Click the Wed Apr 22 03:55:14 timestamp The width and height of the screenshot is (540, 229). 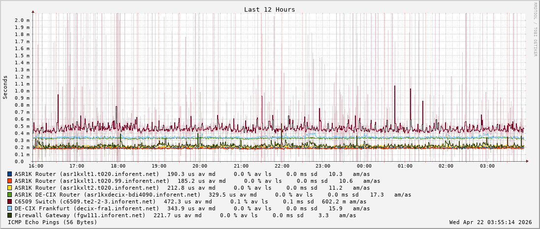[490, 222]
